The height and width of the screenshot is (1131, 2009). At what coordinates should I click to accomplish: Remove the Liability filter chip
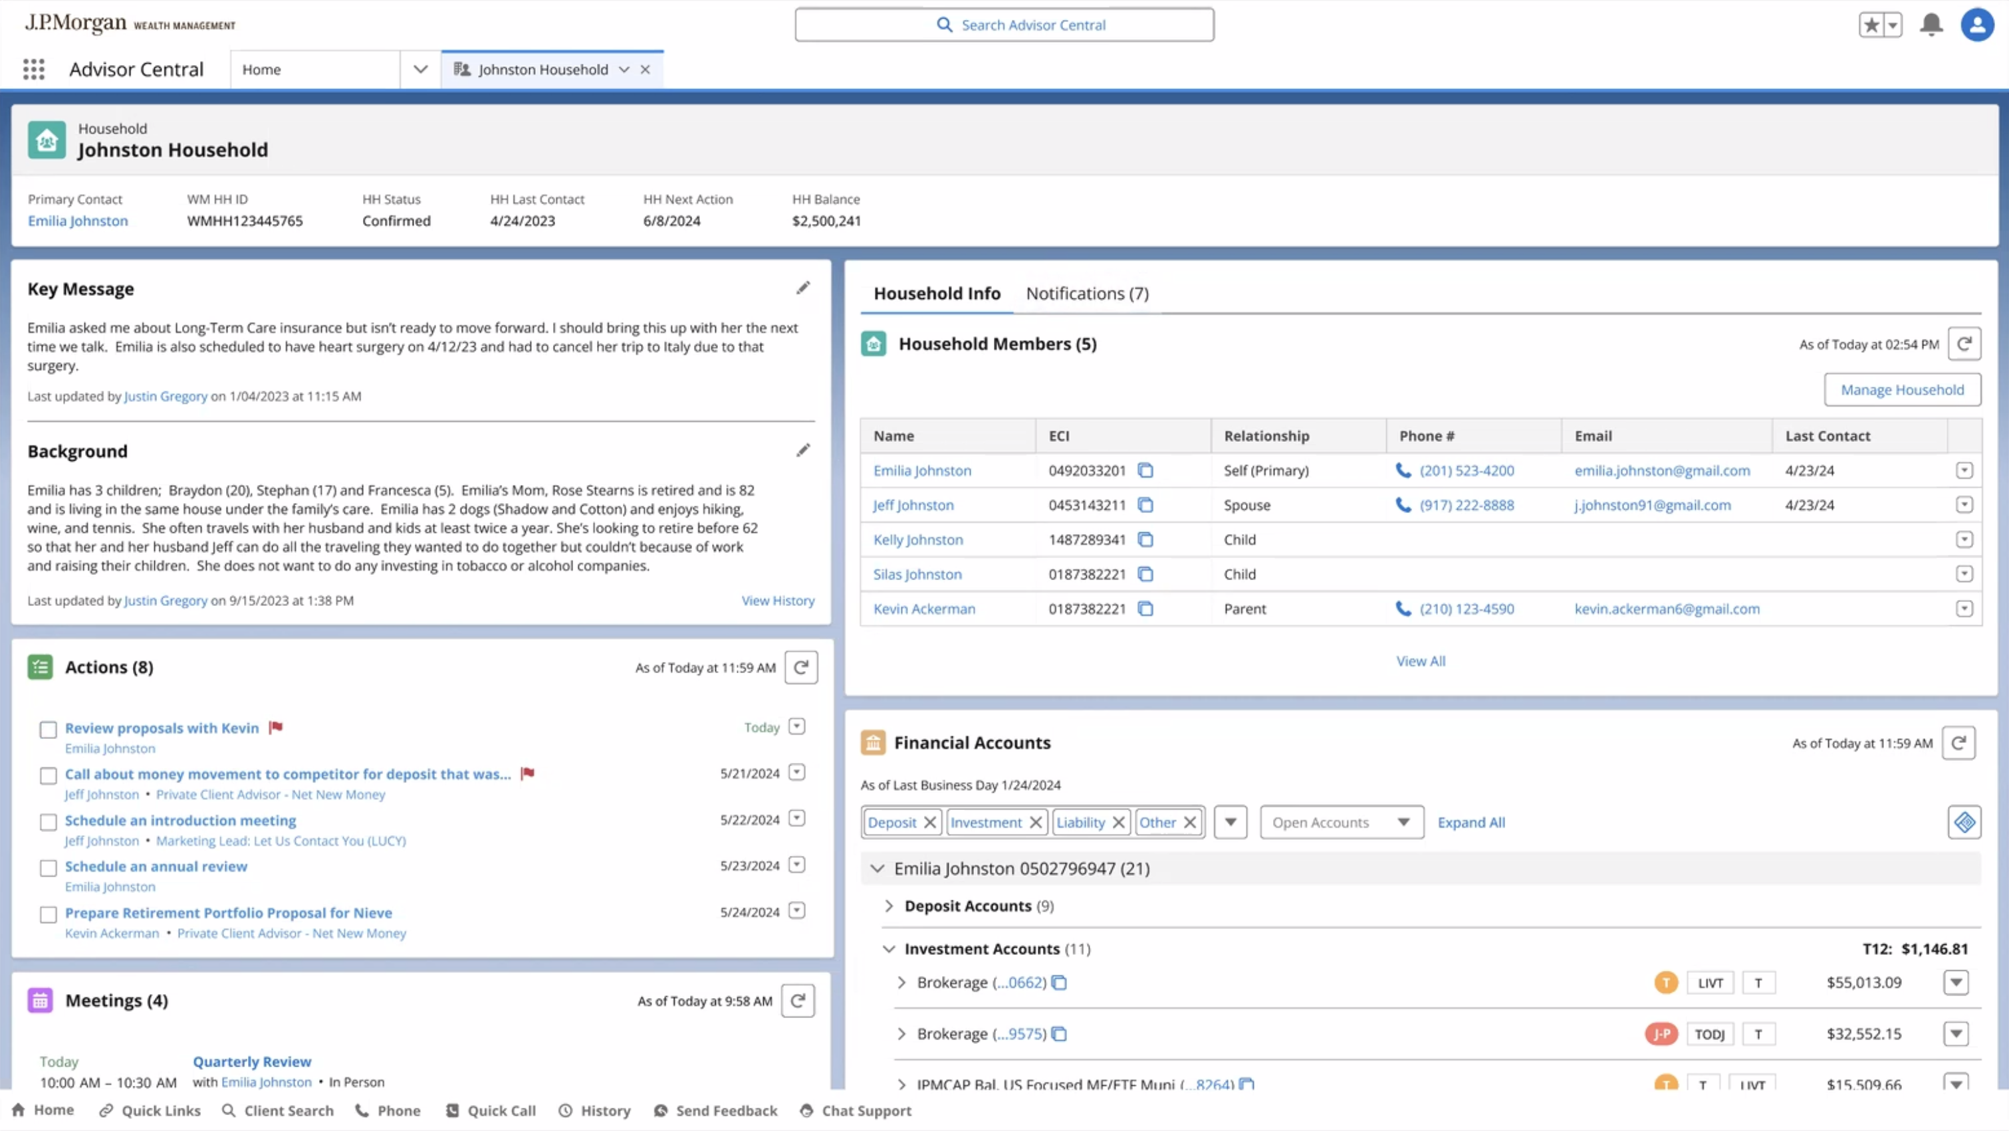pos(1118,822)
